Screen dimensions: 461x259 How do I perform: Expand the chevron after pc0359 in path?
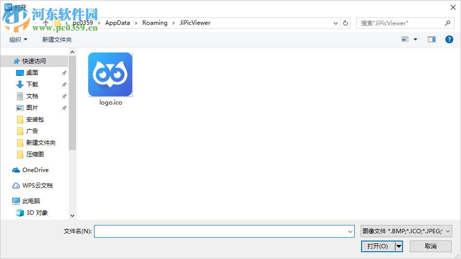(99, 23)
